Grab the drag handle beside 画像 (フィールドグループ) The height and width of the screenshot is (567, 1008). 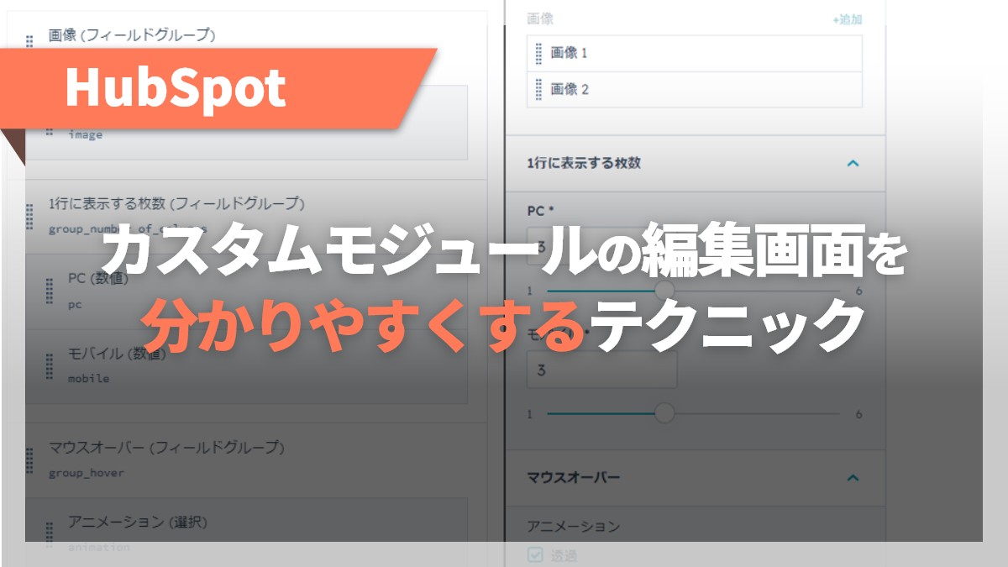click(x=29, y=42)
